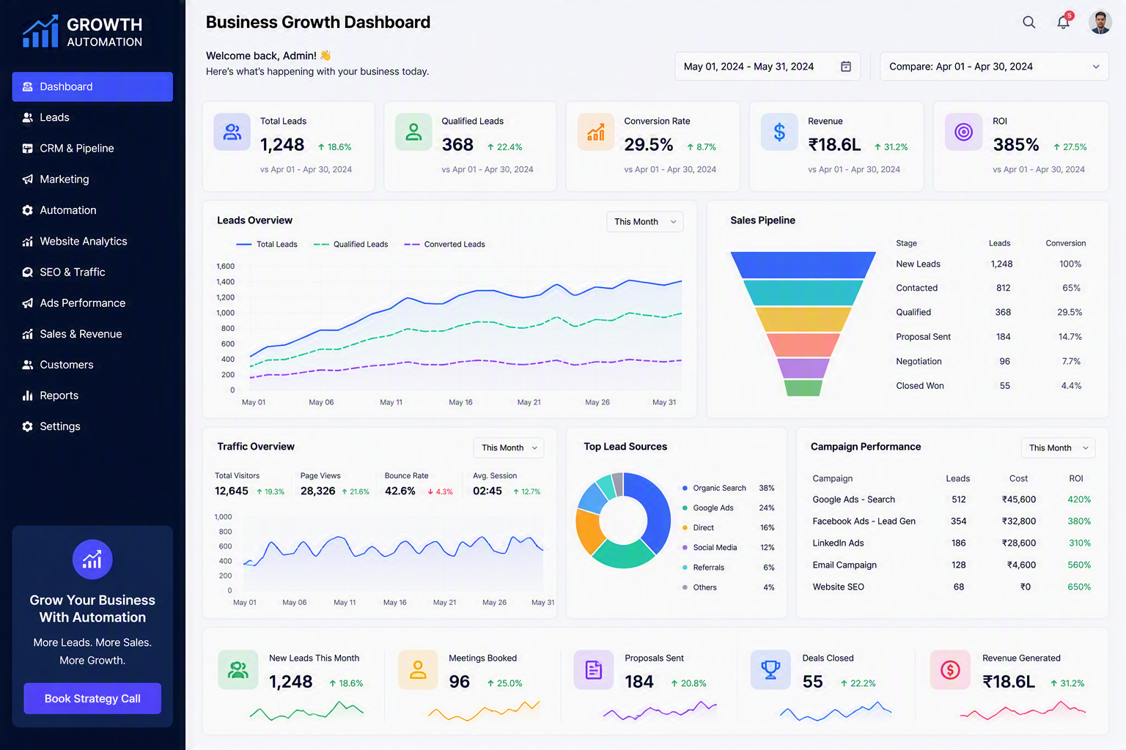
Task: Open Campaign Performance This Month dropdown
Action: (1059, 448)
